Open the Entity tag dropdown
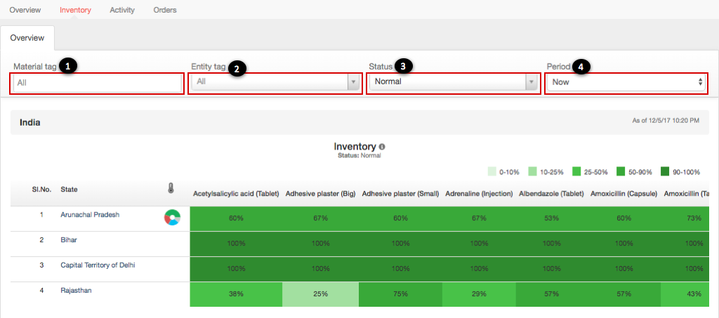The height and width of the screenshot is (318, 719). [275, 82]
